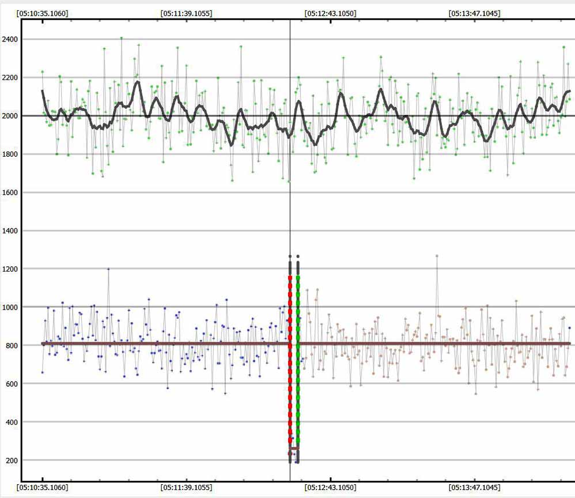Viewport: 575px width, 498px height.
Task: Click the green dashed vertical cursor line
Action: [x=298, y=360]
